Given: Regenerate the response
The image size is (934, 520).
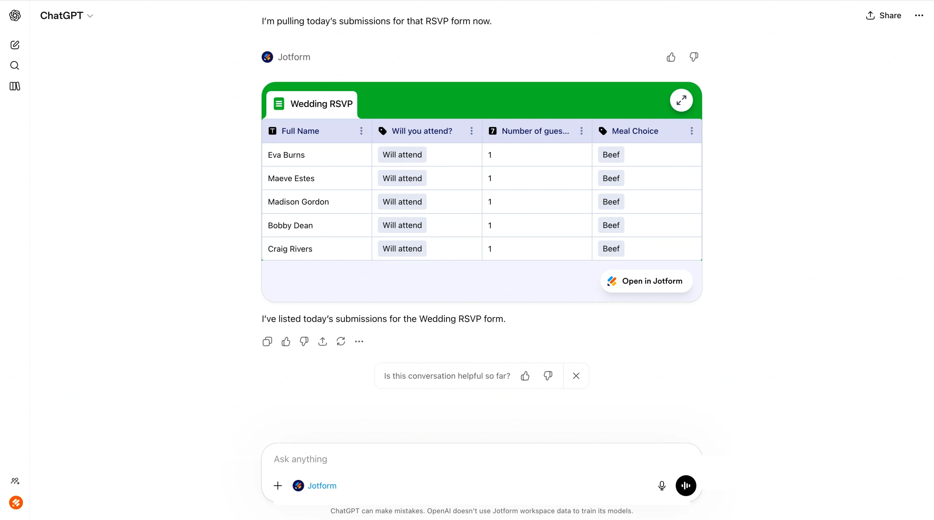Looking at the screenshot, I should point(341,341).
